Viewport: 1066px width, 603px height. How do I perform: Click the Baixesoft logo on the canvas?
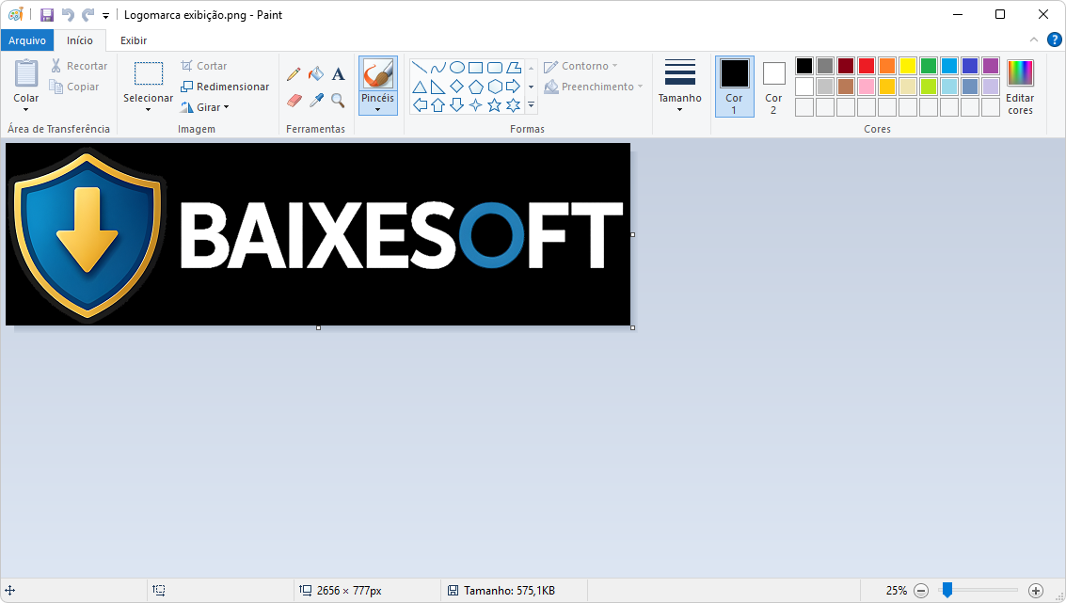[318, 234]
